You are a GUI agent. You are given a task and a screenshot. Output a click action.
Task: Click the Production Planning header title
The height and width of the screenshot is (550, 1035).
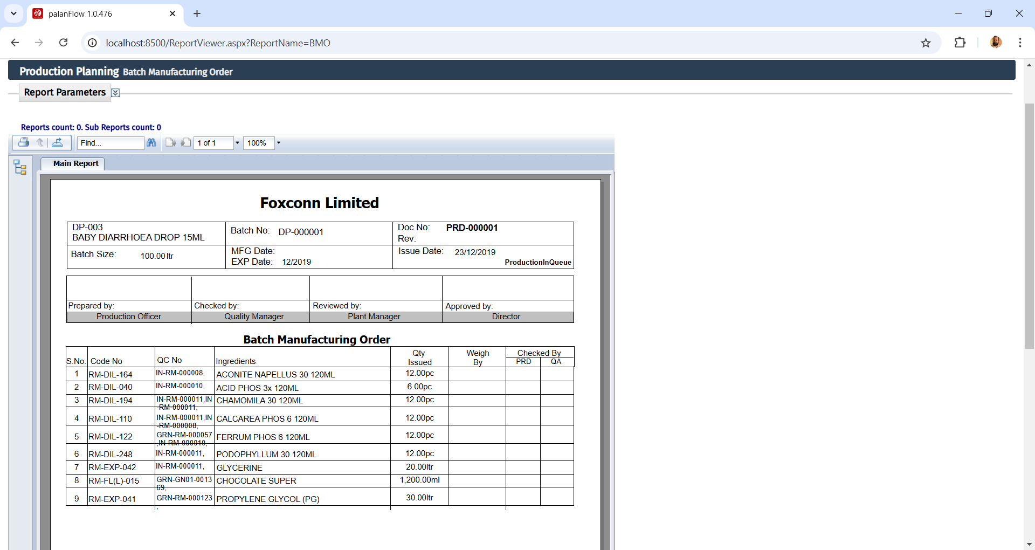pyautogui.click(x=69, y=71)
